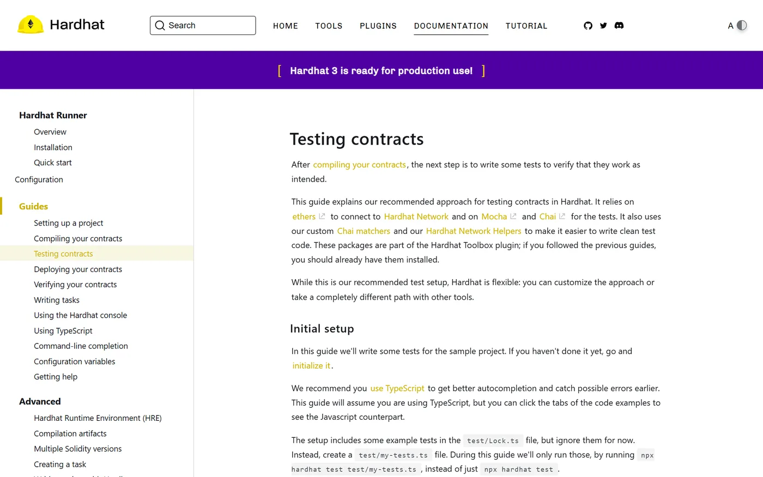
Task: Click the Hardhat yellow helmet logo
Action: point(31,25)
